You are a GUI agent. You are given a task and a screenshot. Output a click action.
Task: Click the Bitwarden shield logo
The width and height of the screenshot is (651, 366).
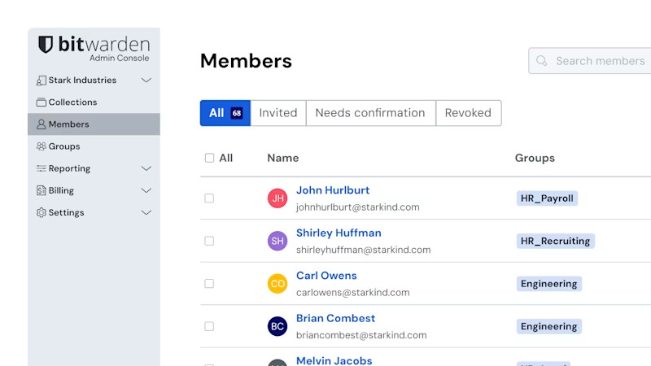click(x=46, y=45)
